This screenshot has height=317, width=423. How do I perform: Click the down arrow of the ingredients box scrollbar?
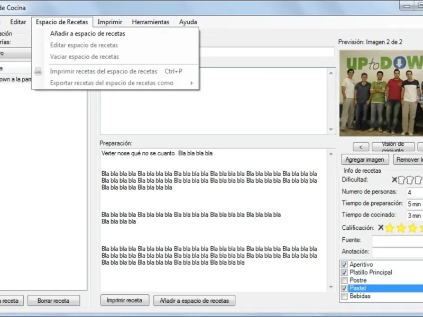point(331,129)
